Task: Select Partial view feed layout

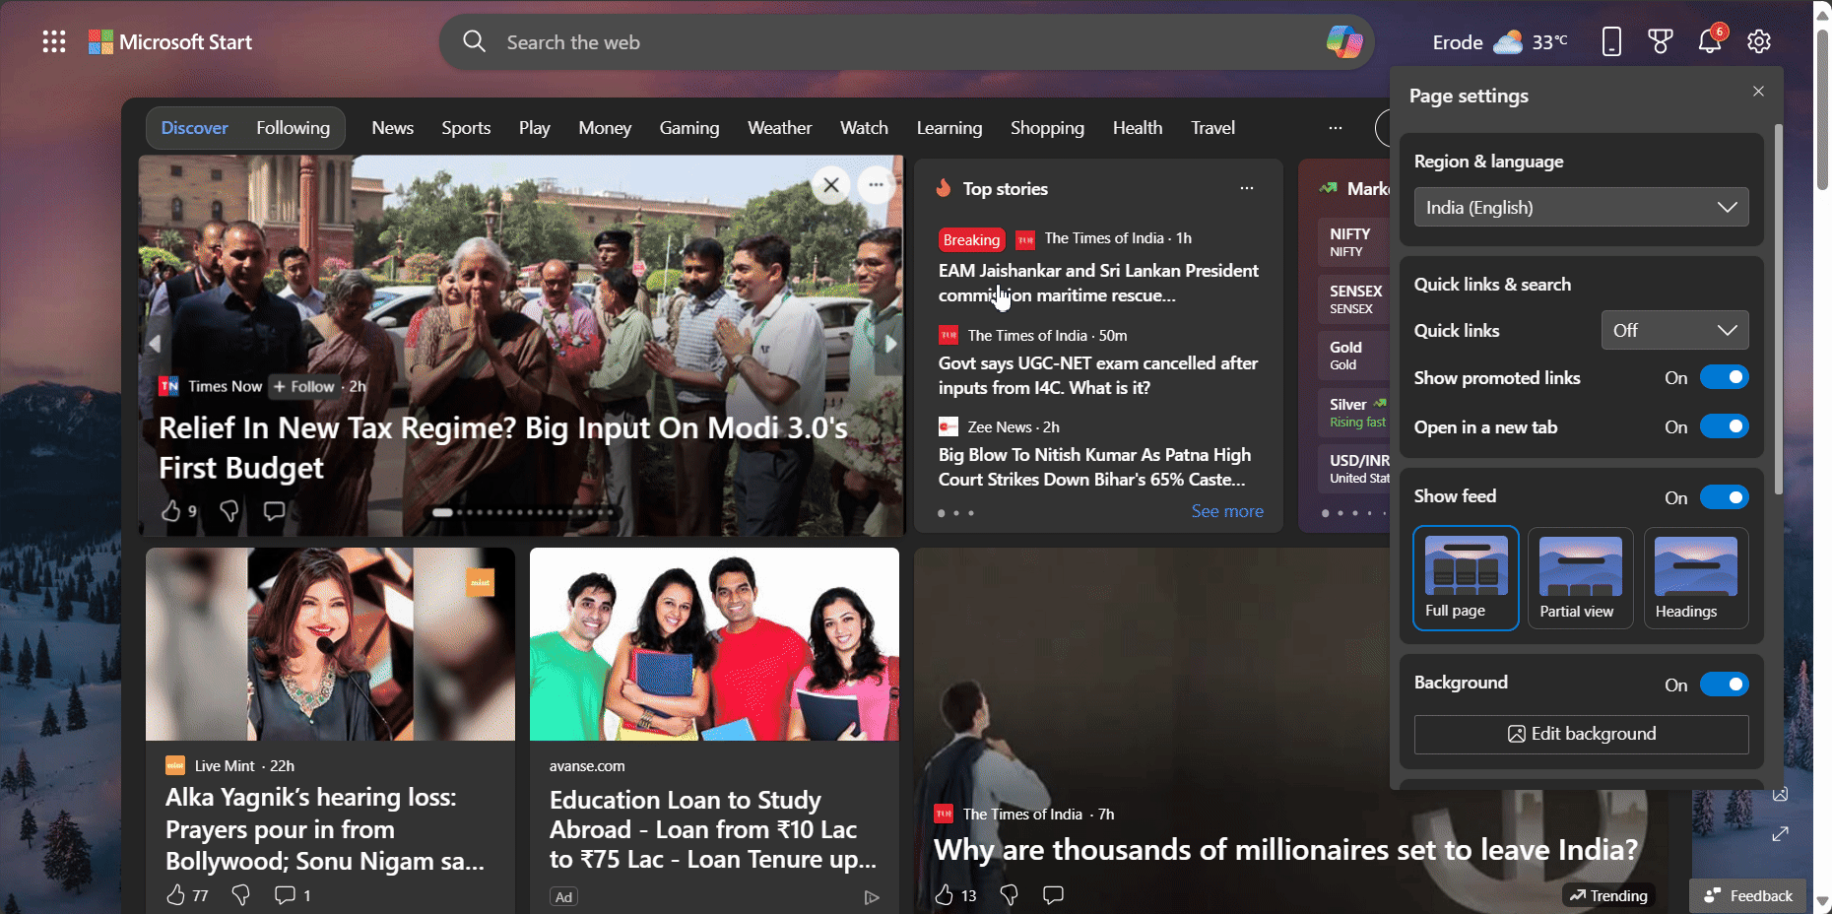Action: (1580, 578)
